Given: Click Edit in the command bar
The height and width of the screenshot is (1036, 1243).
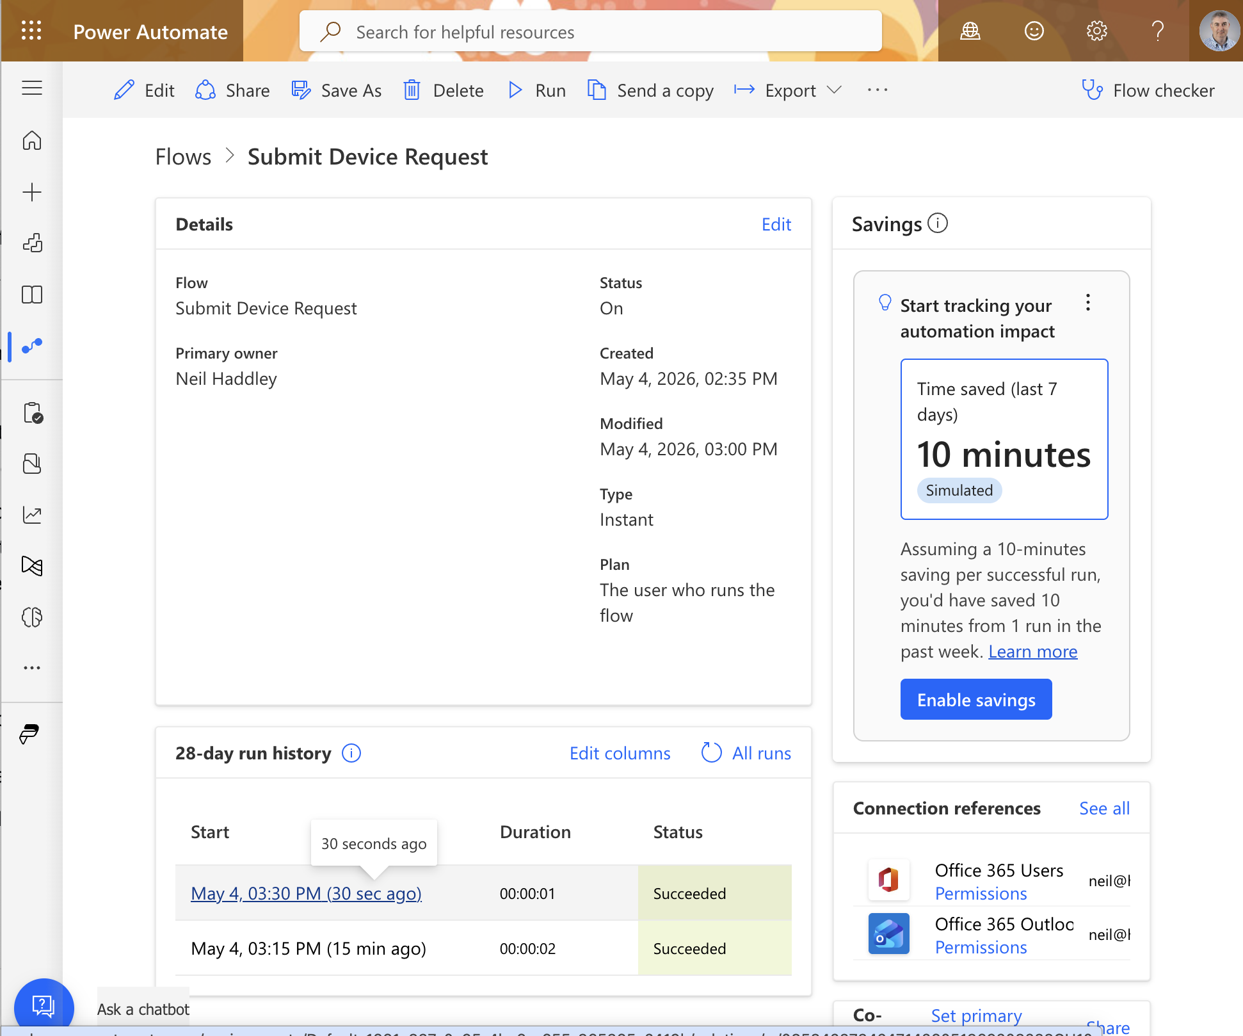Looking at the screenshot, I should [x=144, y=90].
